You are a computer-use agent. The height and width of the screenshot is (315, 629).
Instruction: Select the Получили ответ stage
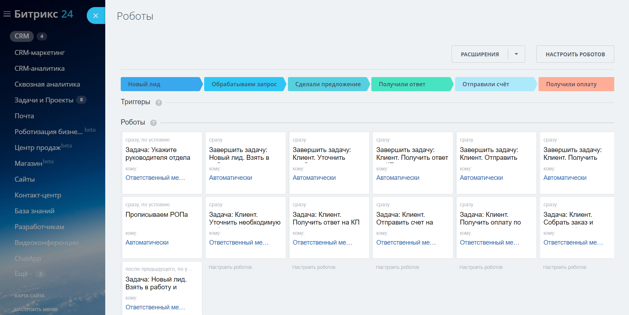(411, 84)
